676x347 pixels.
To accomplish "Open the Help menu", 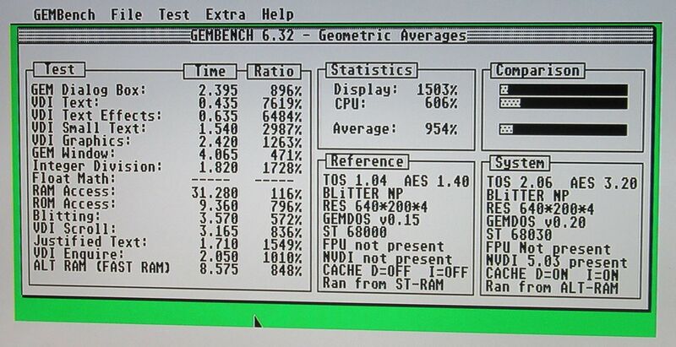I will (278, 14).
